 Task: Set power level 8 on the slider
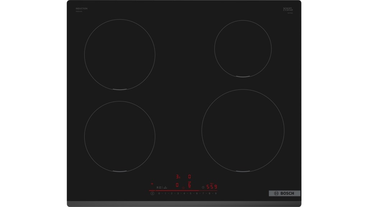click(x=210, y=194)
